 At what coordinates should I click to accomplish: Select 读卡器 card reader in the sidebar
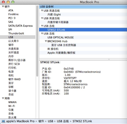(12, 91)
